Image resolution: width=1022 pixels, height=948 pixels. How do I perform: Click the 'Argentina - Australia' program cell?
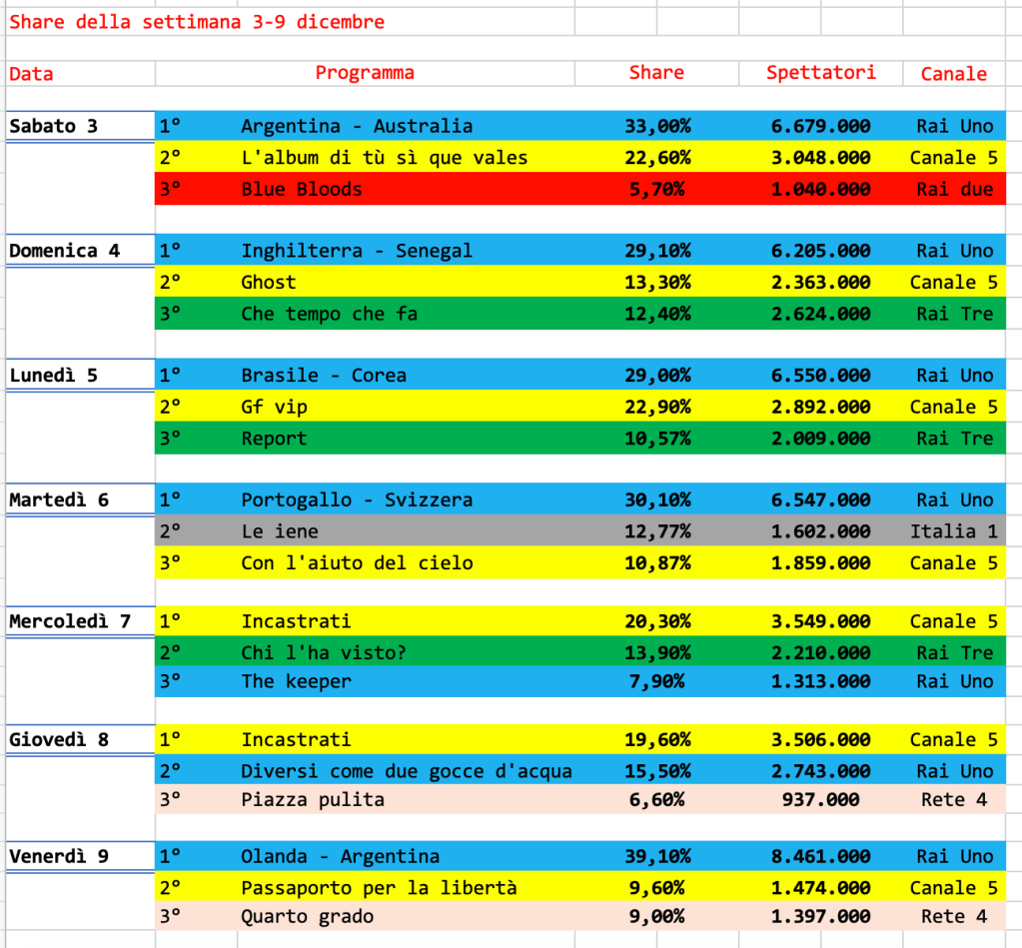[357, 126]
